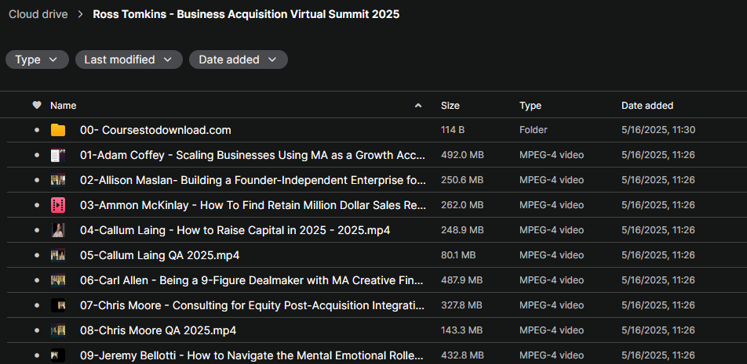
Task: Open the Date added filter dropdown
Action: (x=239, y=59)
